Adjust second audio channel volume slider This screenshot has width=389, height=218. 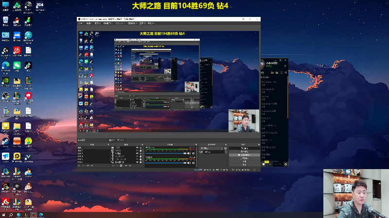point(166,163)
